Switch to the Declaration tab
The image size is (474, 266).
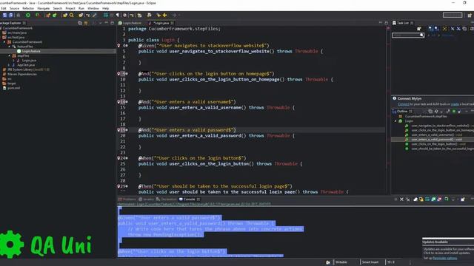coord(166,199)
